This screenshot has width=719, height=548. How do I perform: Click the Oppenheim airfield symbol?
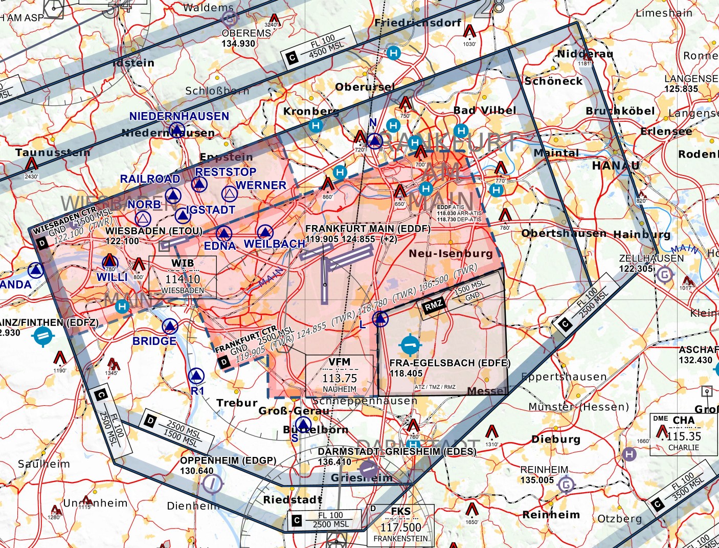(x=213, y=483)
